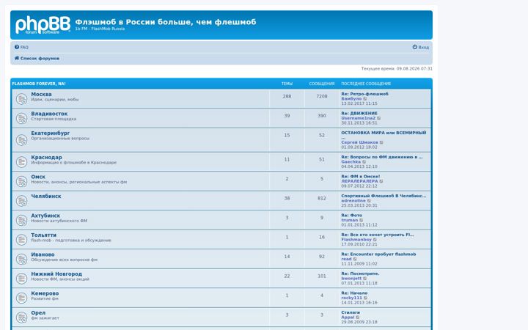Click the forum icon beside Нижний Новгород
Viewport: 528px width, 330px height.
tap(21, 279)
